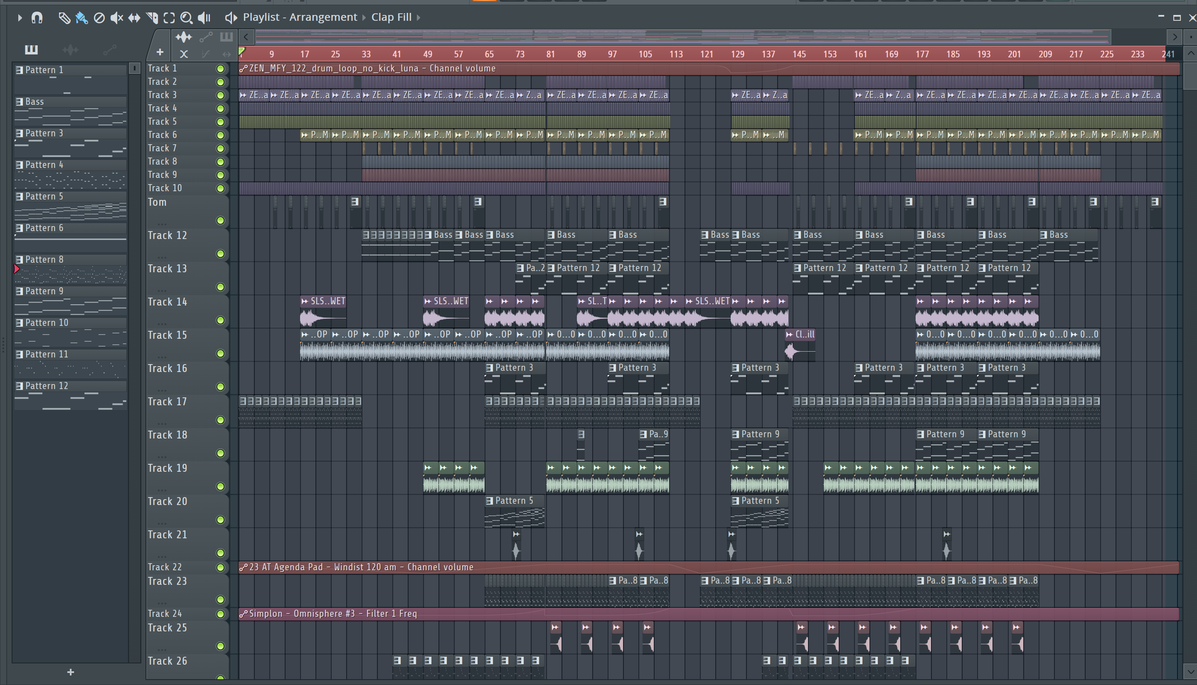Focus pattern clips piano icon above tracks

coord(226,37)
